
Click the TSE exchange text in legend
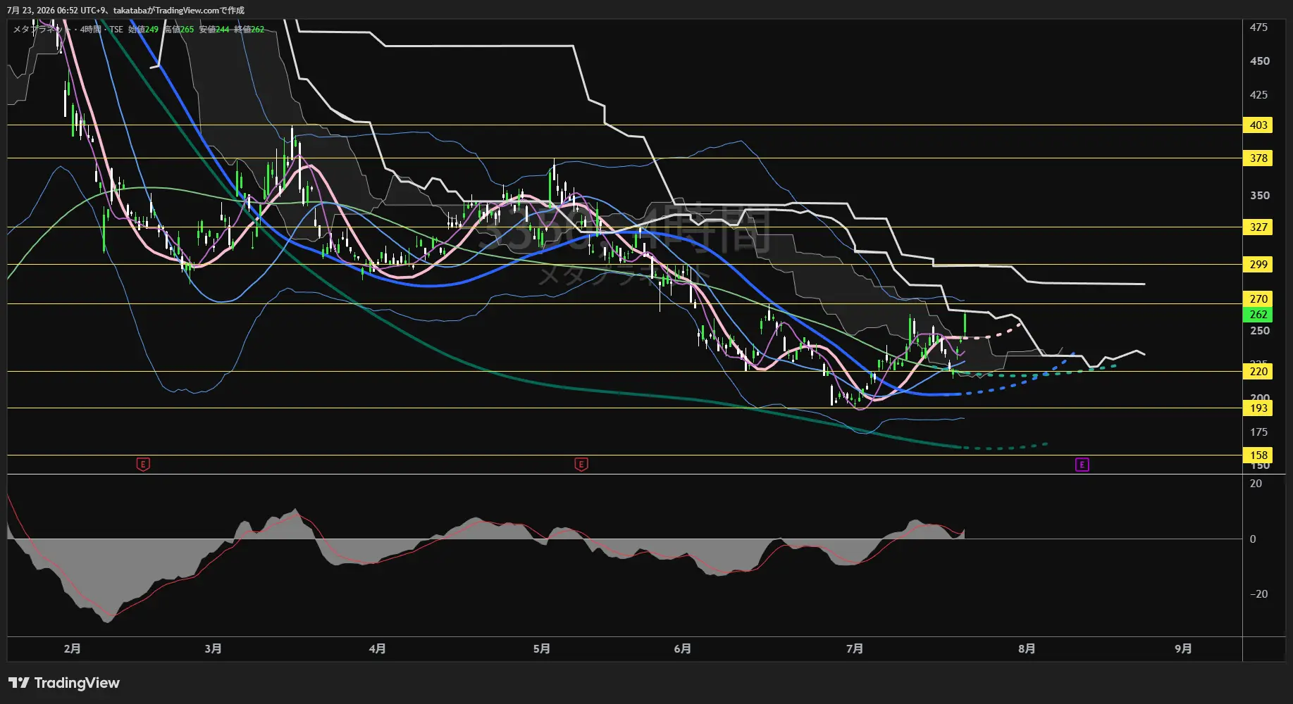coord(116,30)
